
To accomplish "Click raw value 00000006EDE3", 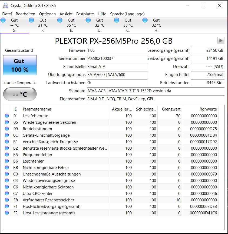I will pyautogui.click(x=203, y=207).
